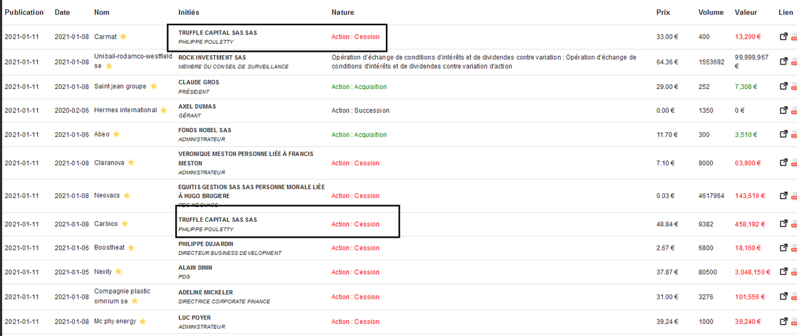
Task: Star the Carbios company
Action: 124,224
